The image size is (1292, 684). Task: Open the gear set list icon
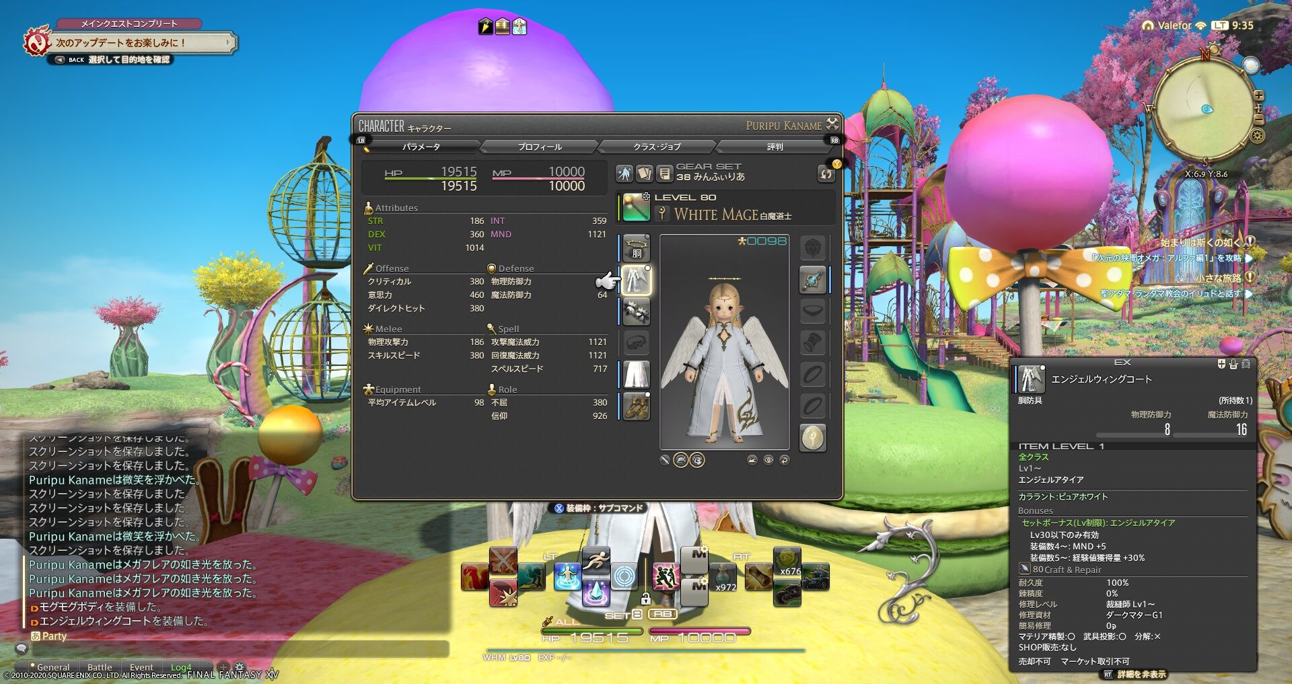click(664, 174)
